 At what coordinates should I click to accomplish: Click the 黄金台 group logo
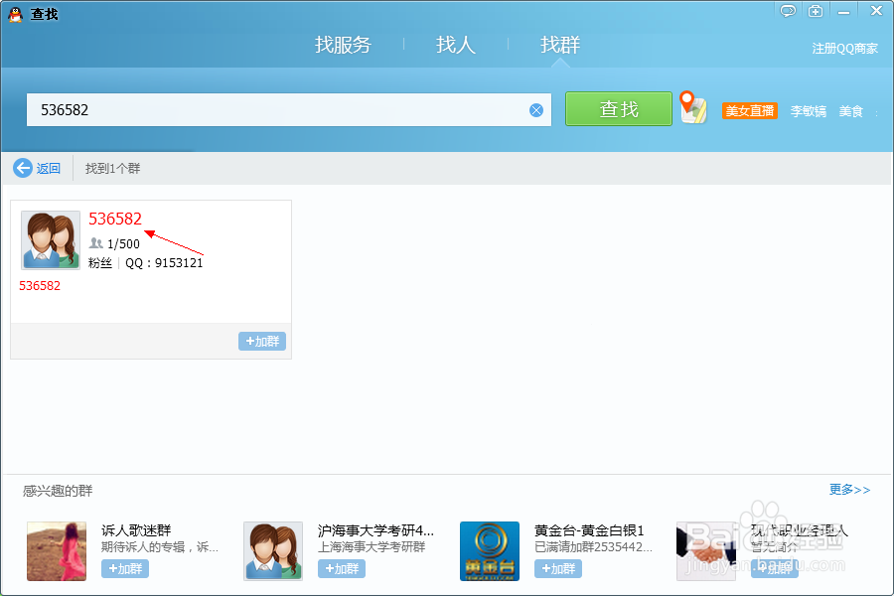tap(490, 551)
